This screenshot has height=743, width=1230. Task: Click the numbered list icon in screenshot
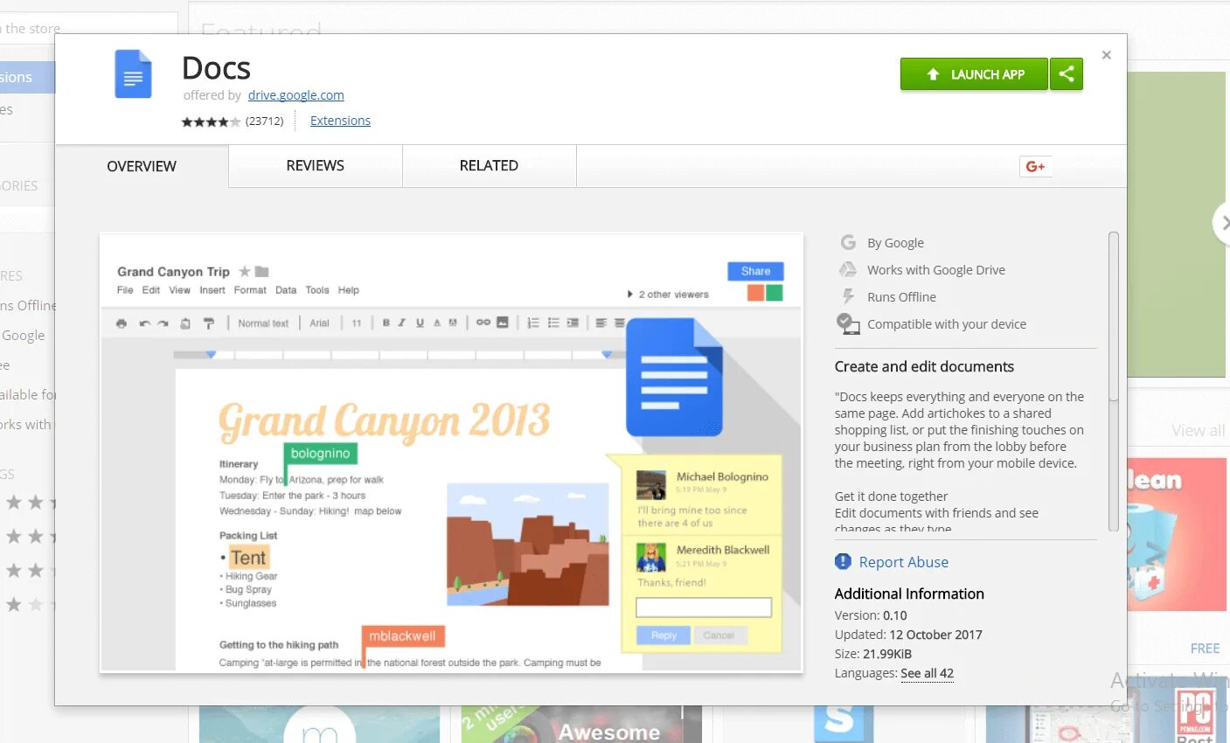click(x=533, y=323)
